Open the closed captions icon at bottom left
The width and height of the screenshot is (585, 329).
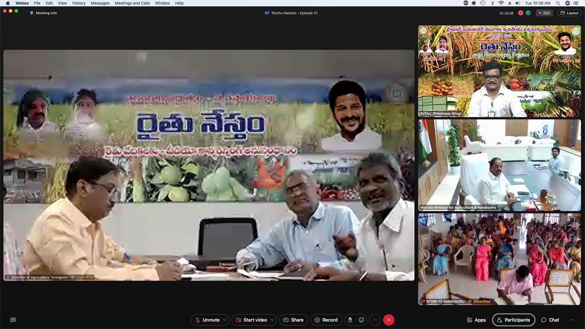[13, 320]
